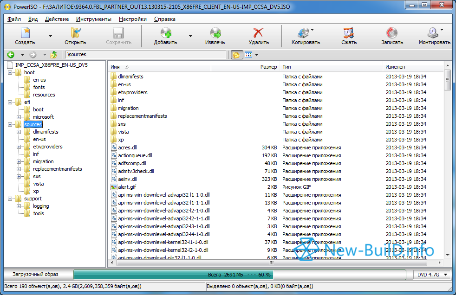Click the \sources path address field

(x=146, y=55)
